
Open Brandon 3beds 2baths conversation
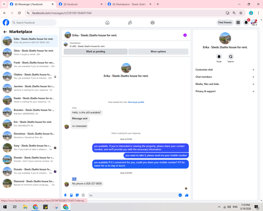point(29,112)
